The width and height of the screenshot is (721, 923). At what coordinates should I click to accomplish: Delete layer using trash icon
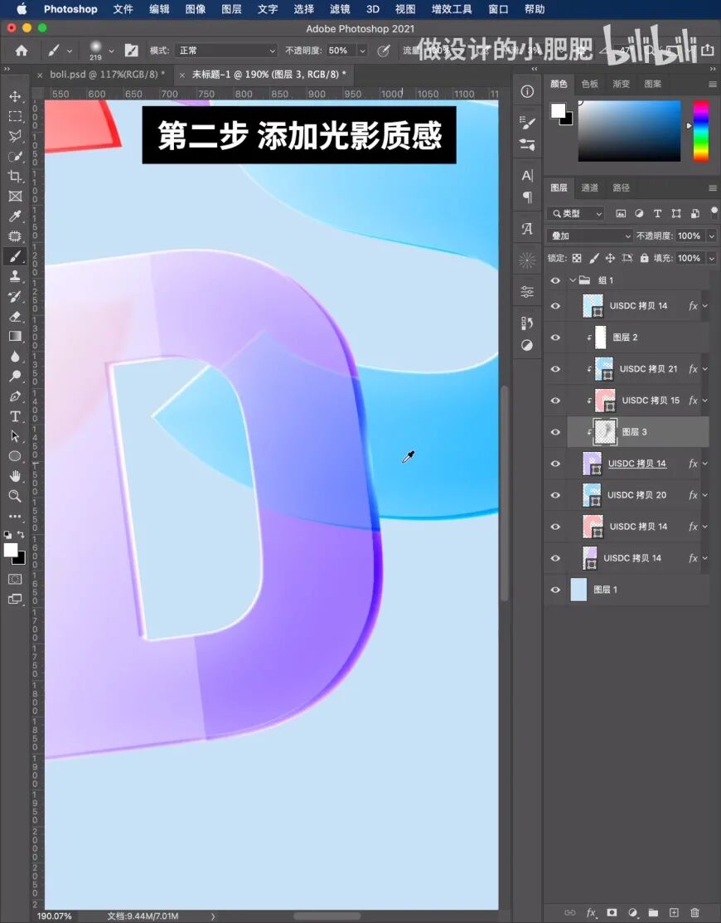point(694,912)
